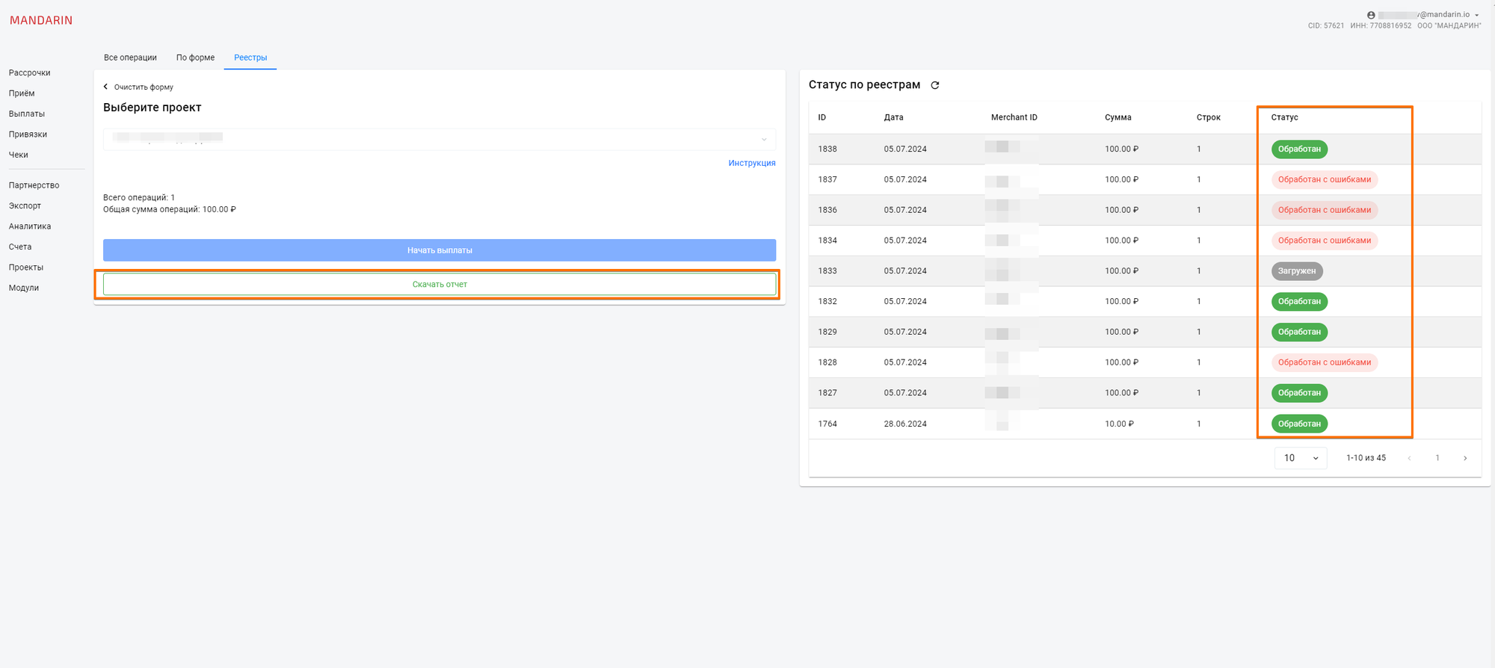
Task: Switch to the По форме tab
Action: (x=195, y=58)
